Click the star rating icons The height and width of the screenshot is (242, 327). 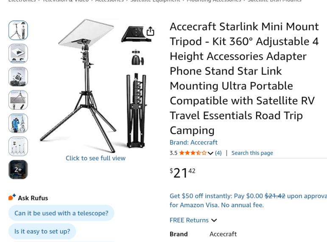193,153
